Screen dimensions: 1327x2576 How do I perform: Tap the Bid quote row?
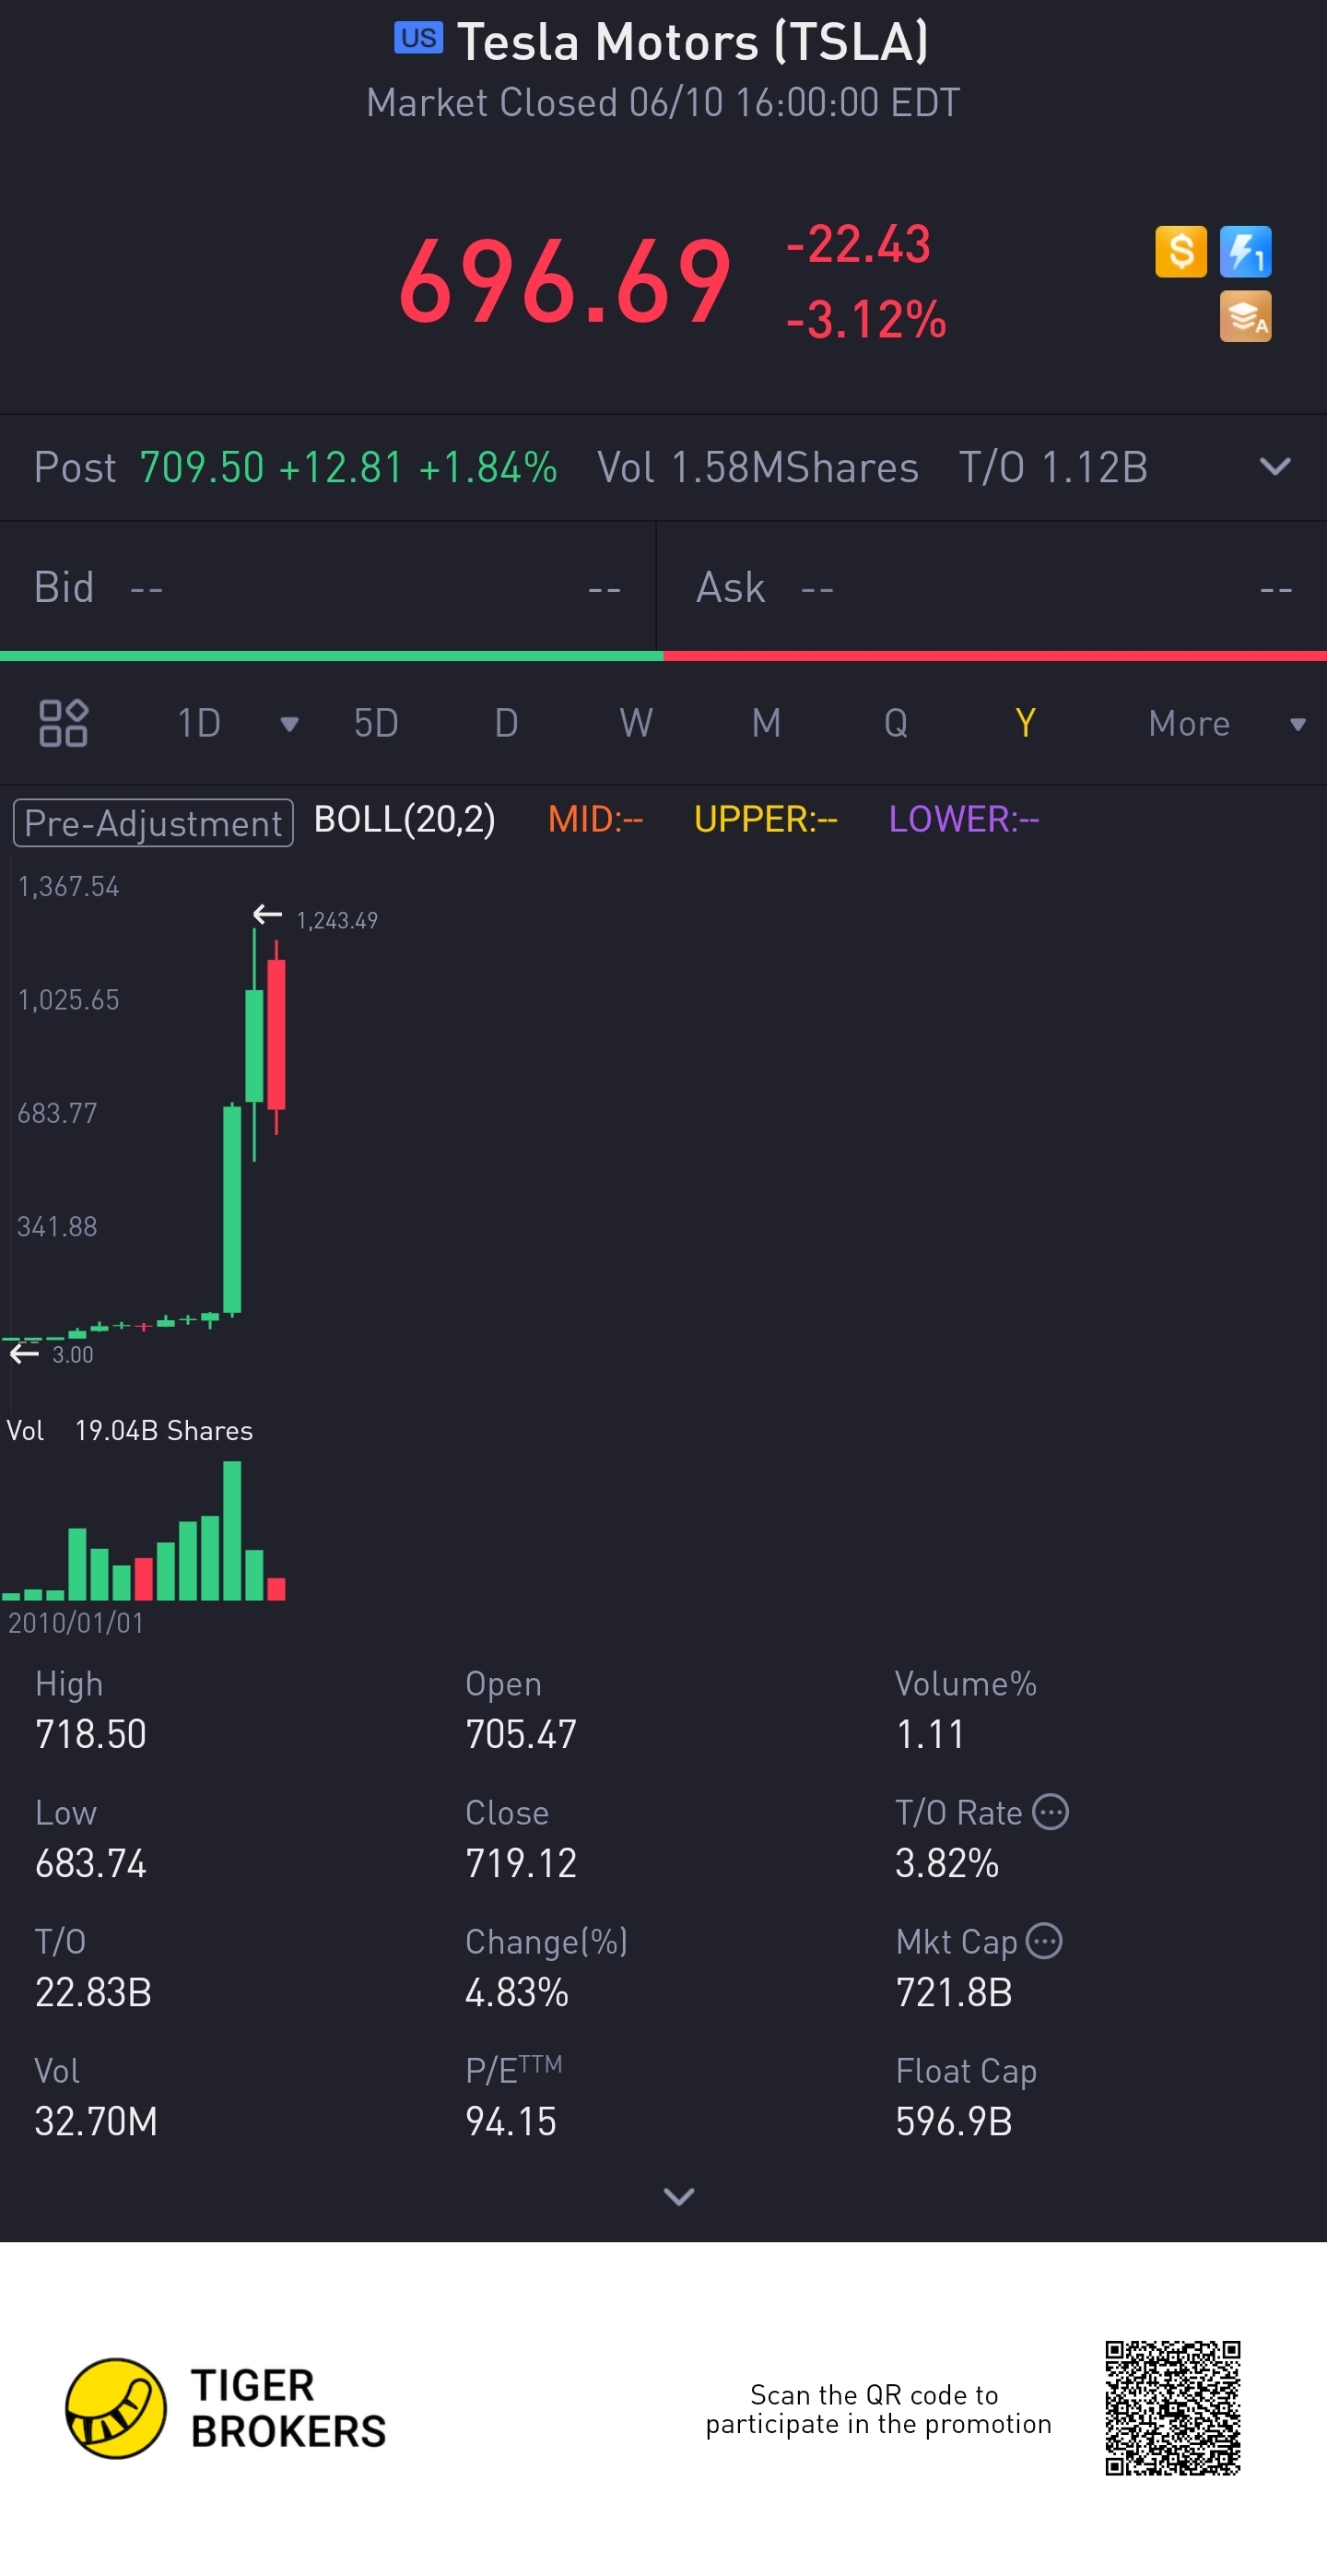click(x=328, y=587)
